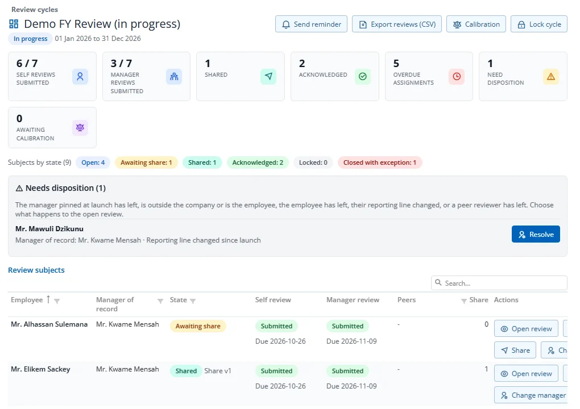Open the Peers column filter
The image size is (580, 409).
coord(463,301)
